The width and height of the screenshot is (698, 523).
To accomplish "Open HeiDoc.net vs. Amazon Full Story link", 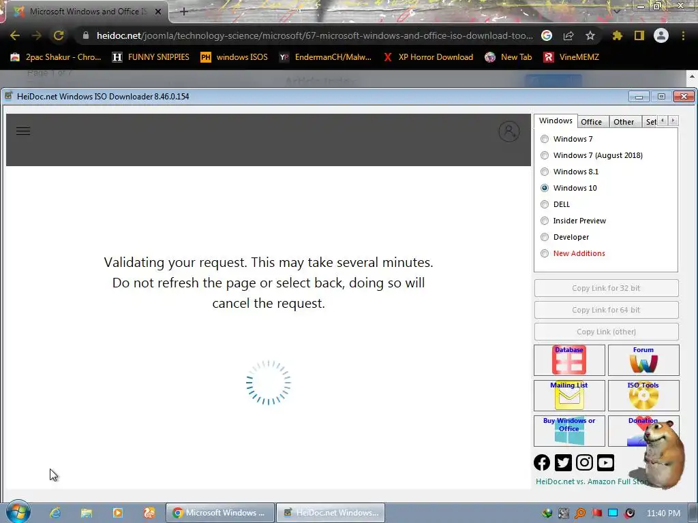I will point(592,481).
